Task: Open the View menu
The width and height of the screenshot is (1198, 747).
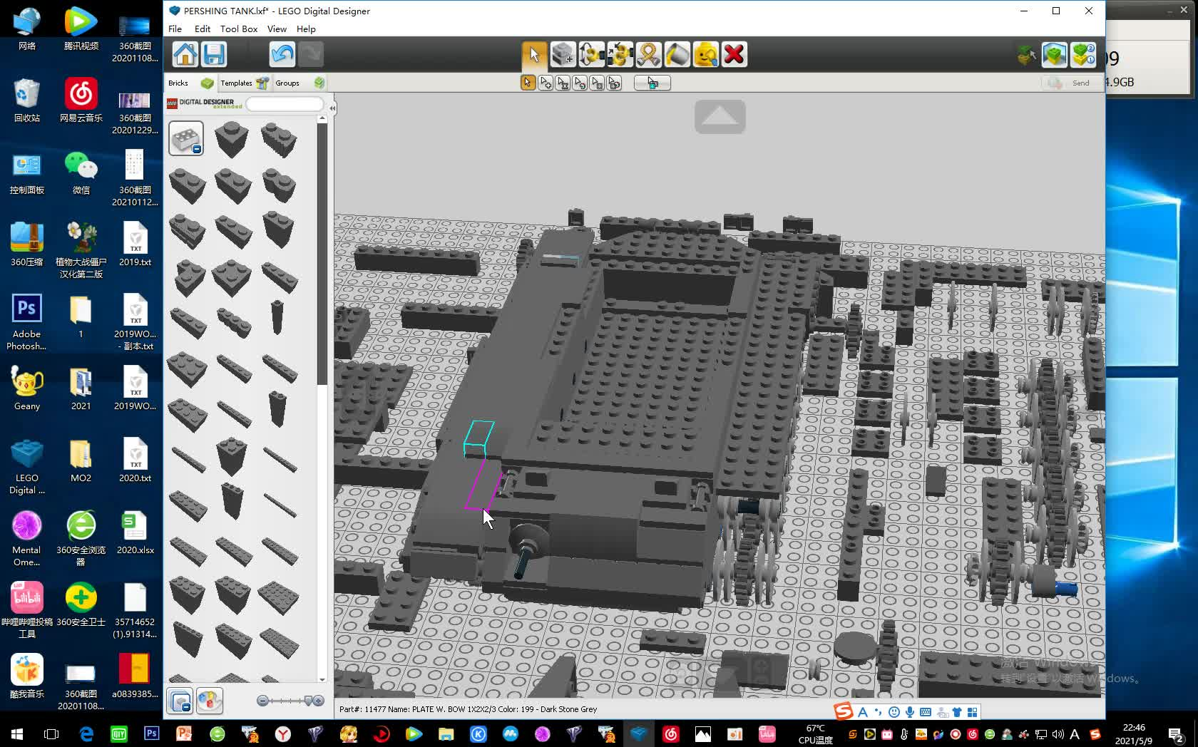Action: point(277,29)
